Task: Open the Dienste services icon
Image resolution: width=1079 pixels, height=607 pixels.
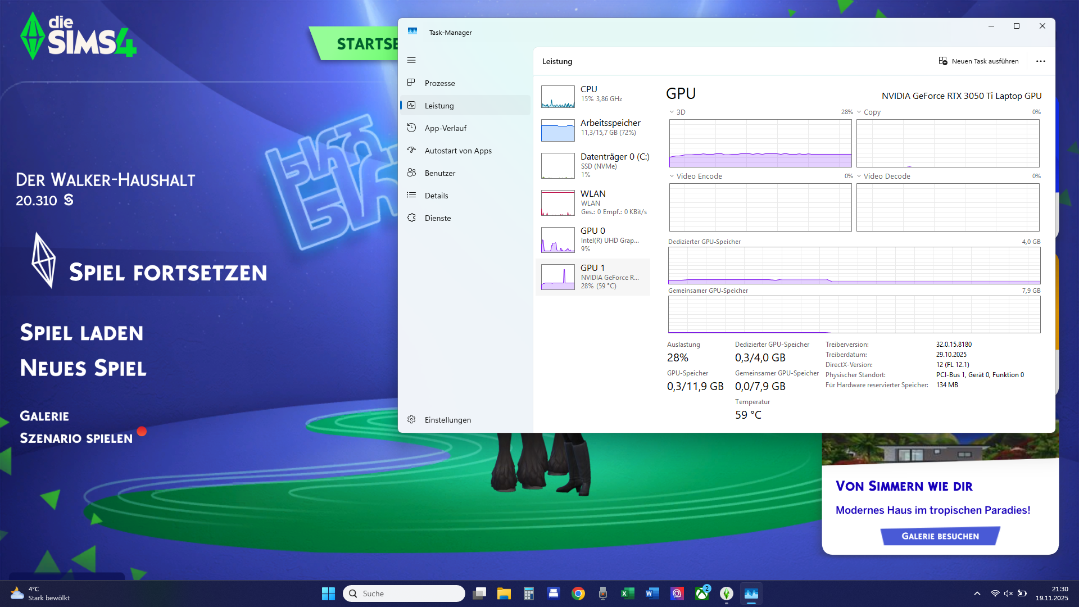Action: coord(411,218)
